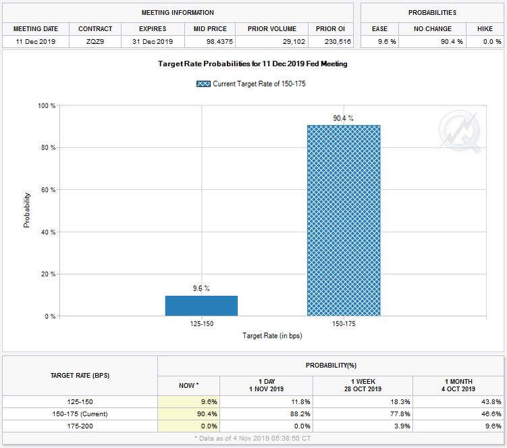This screenshot has height=448, width=507.
Task: Click the 'Current Target Rate of 150-175' legend label
Action: tap(260, 84)
